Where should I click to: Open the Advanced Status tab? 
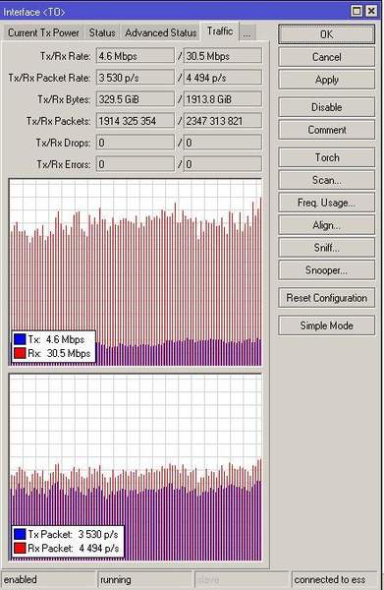click(160, 32)
